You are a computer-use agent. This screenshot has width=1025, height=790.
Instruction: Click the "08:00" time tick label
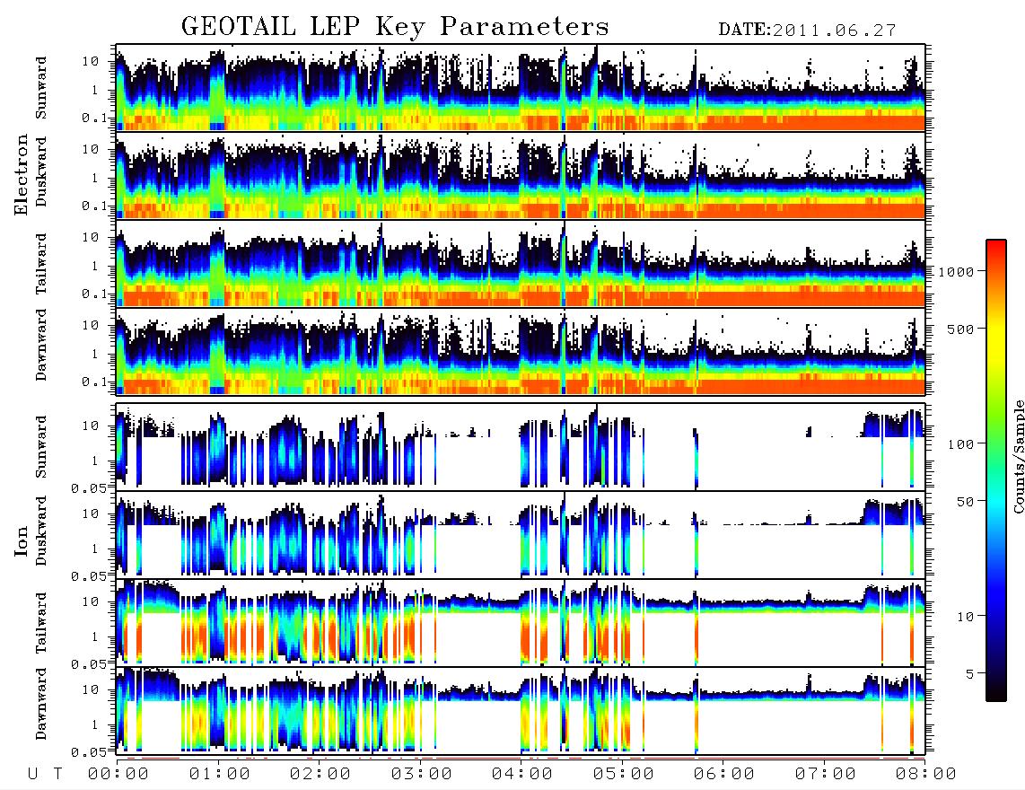click(926, 774)
